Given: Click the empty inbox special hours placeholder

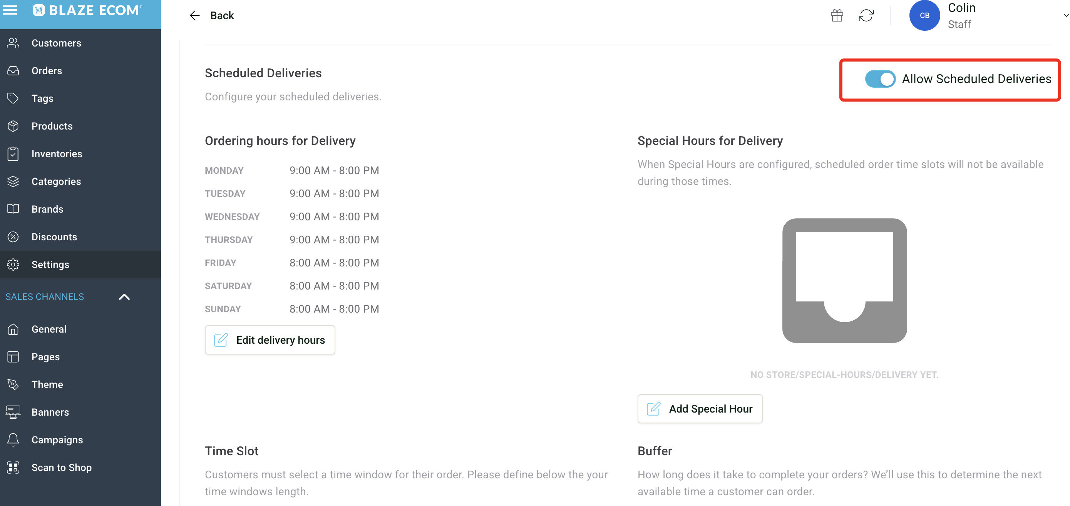Looking at the screenshot, I should click(x=844, y=281).
